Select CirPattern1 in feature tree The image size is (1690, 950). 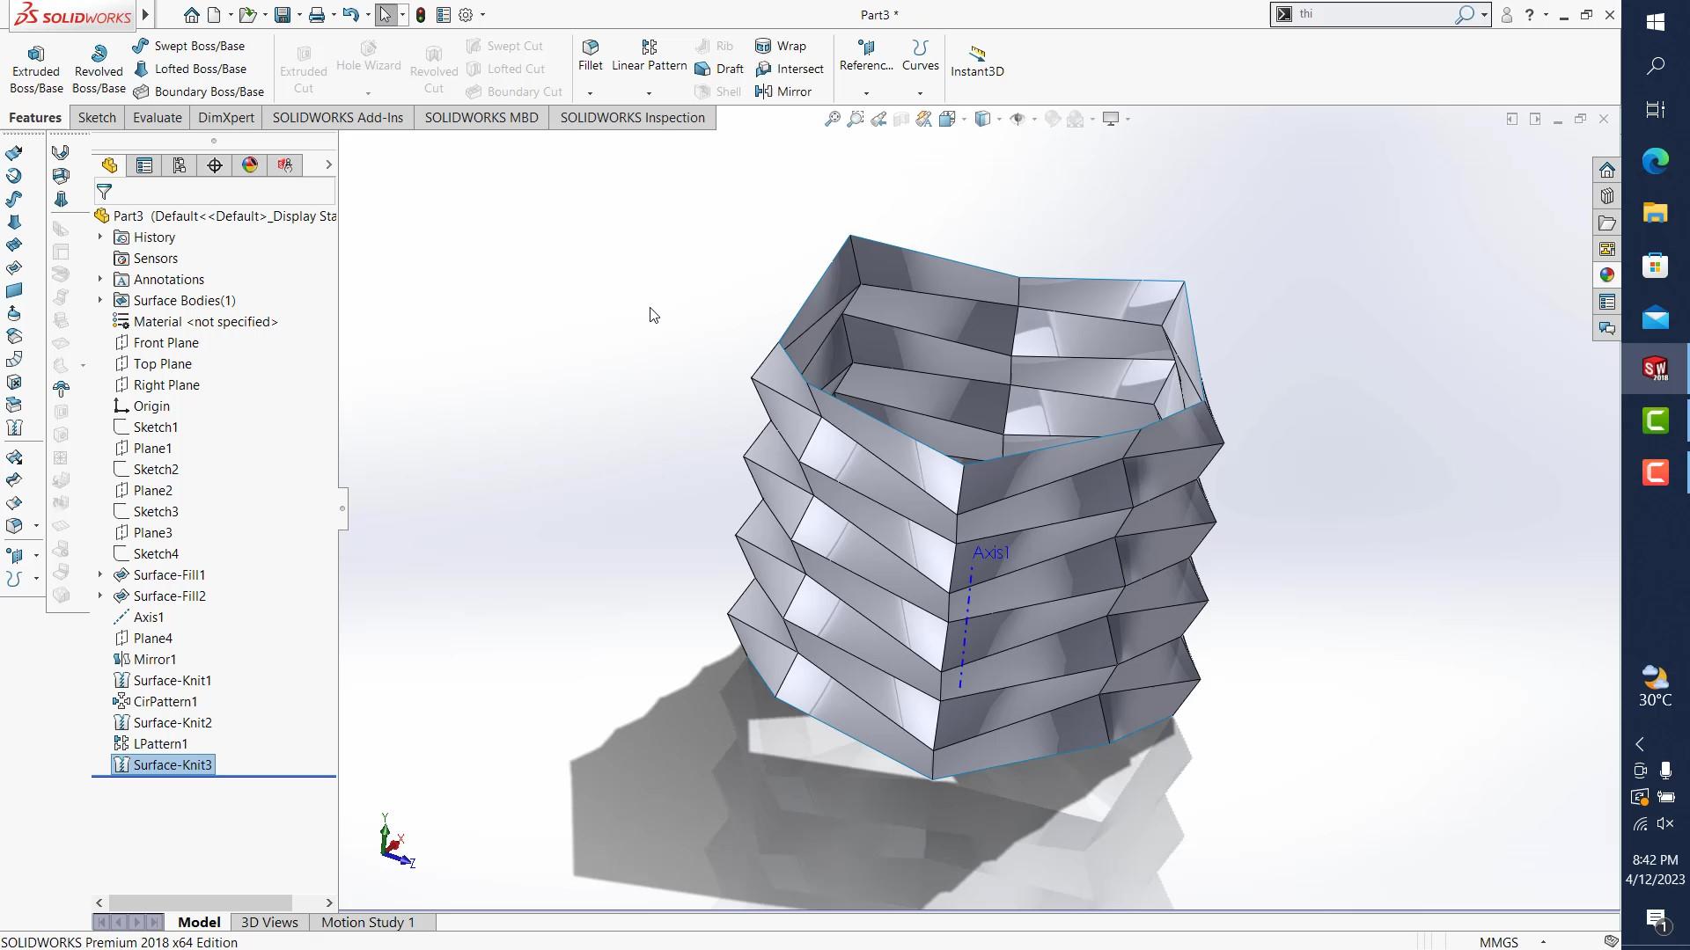tap(165, 701)
